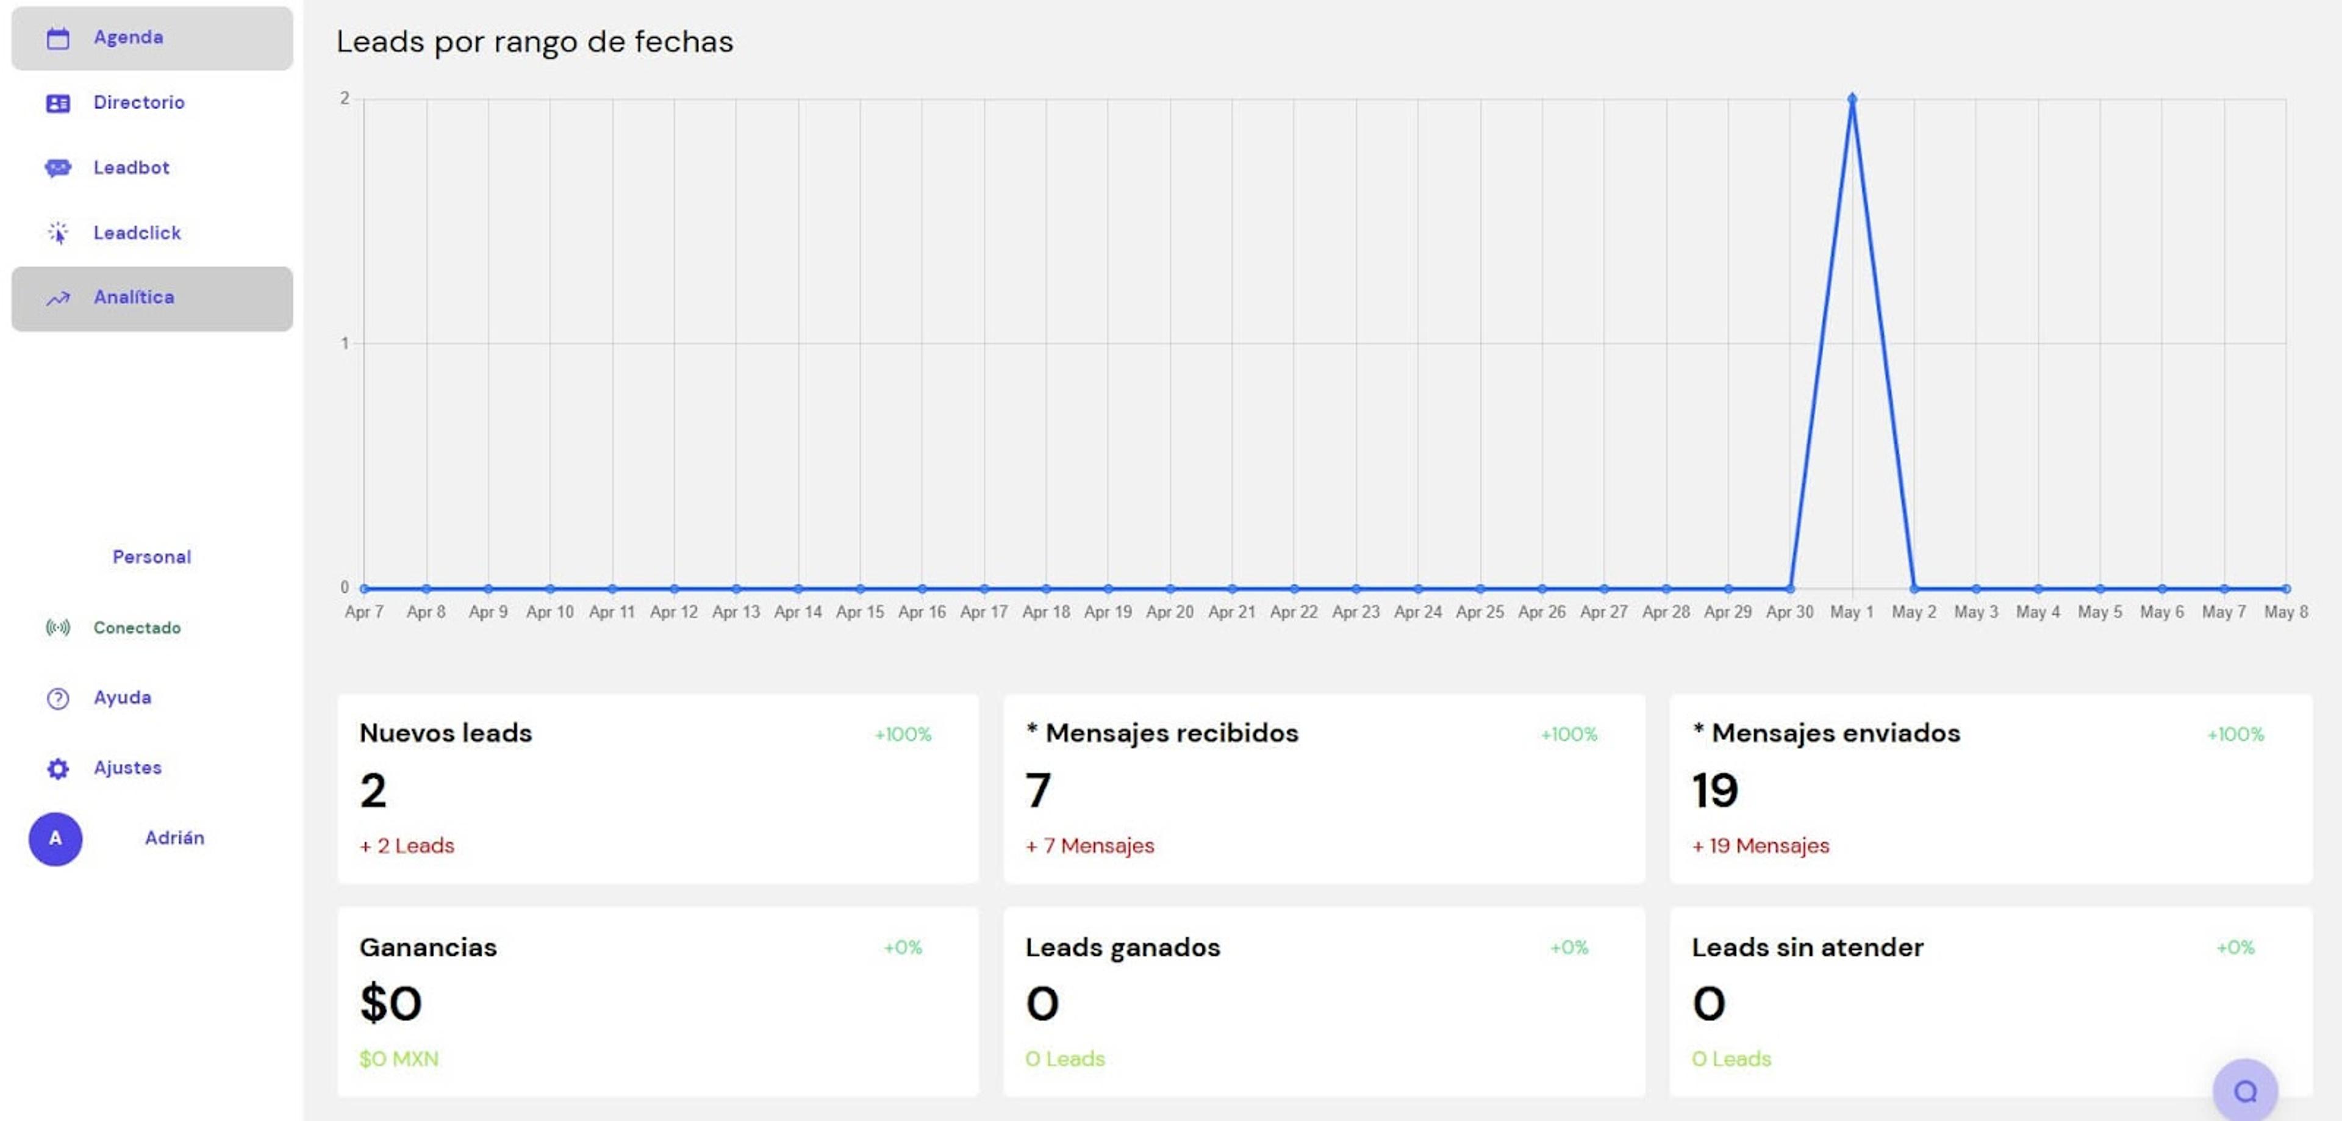Viewport: 2342px width, 1121px height.
Task: Select the Mensajes enviados stat card
Action: point(1990,789)
